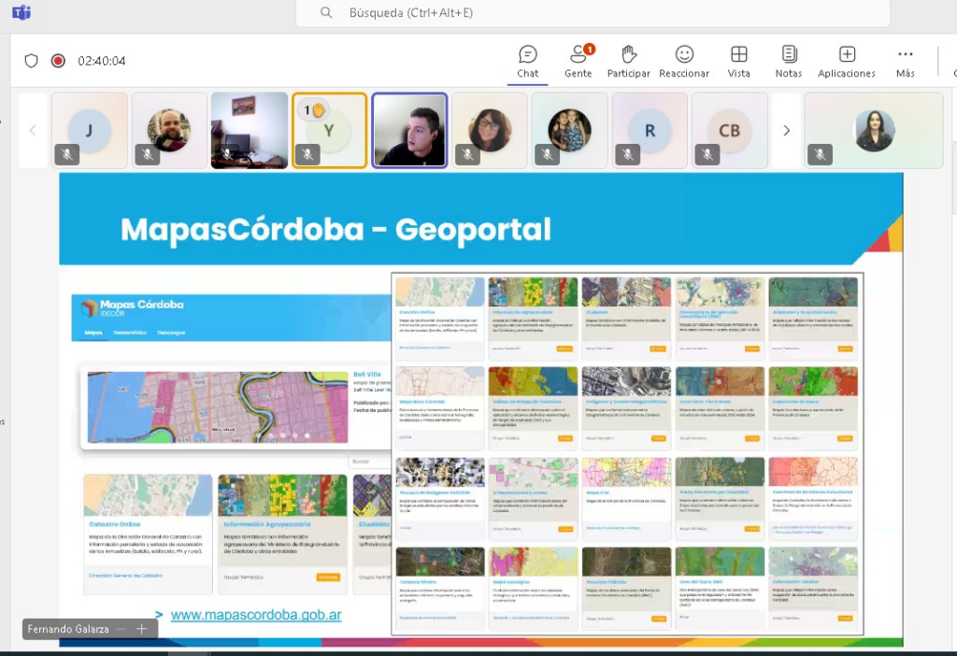Viewport: 957px width, 656px height.
Task: Show the Gente participants list
Action: pos(578,62)
